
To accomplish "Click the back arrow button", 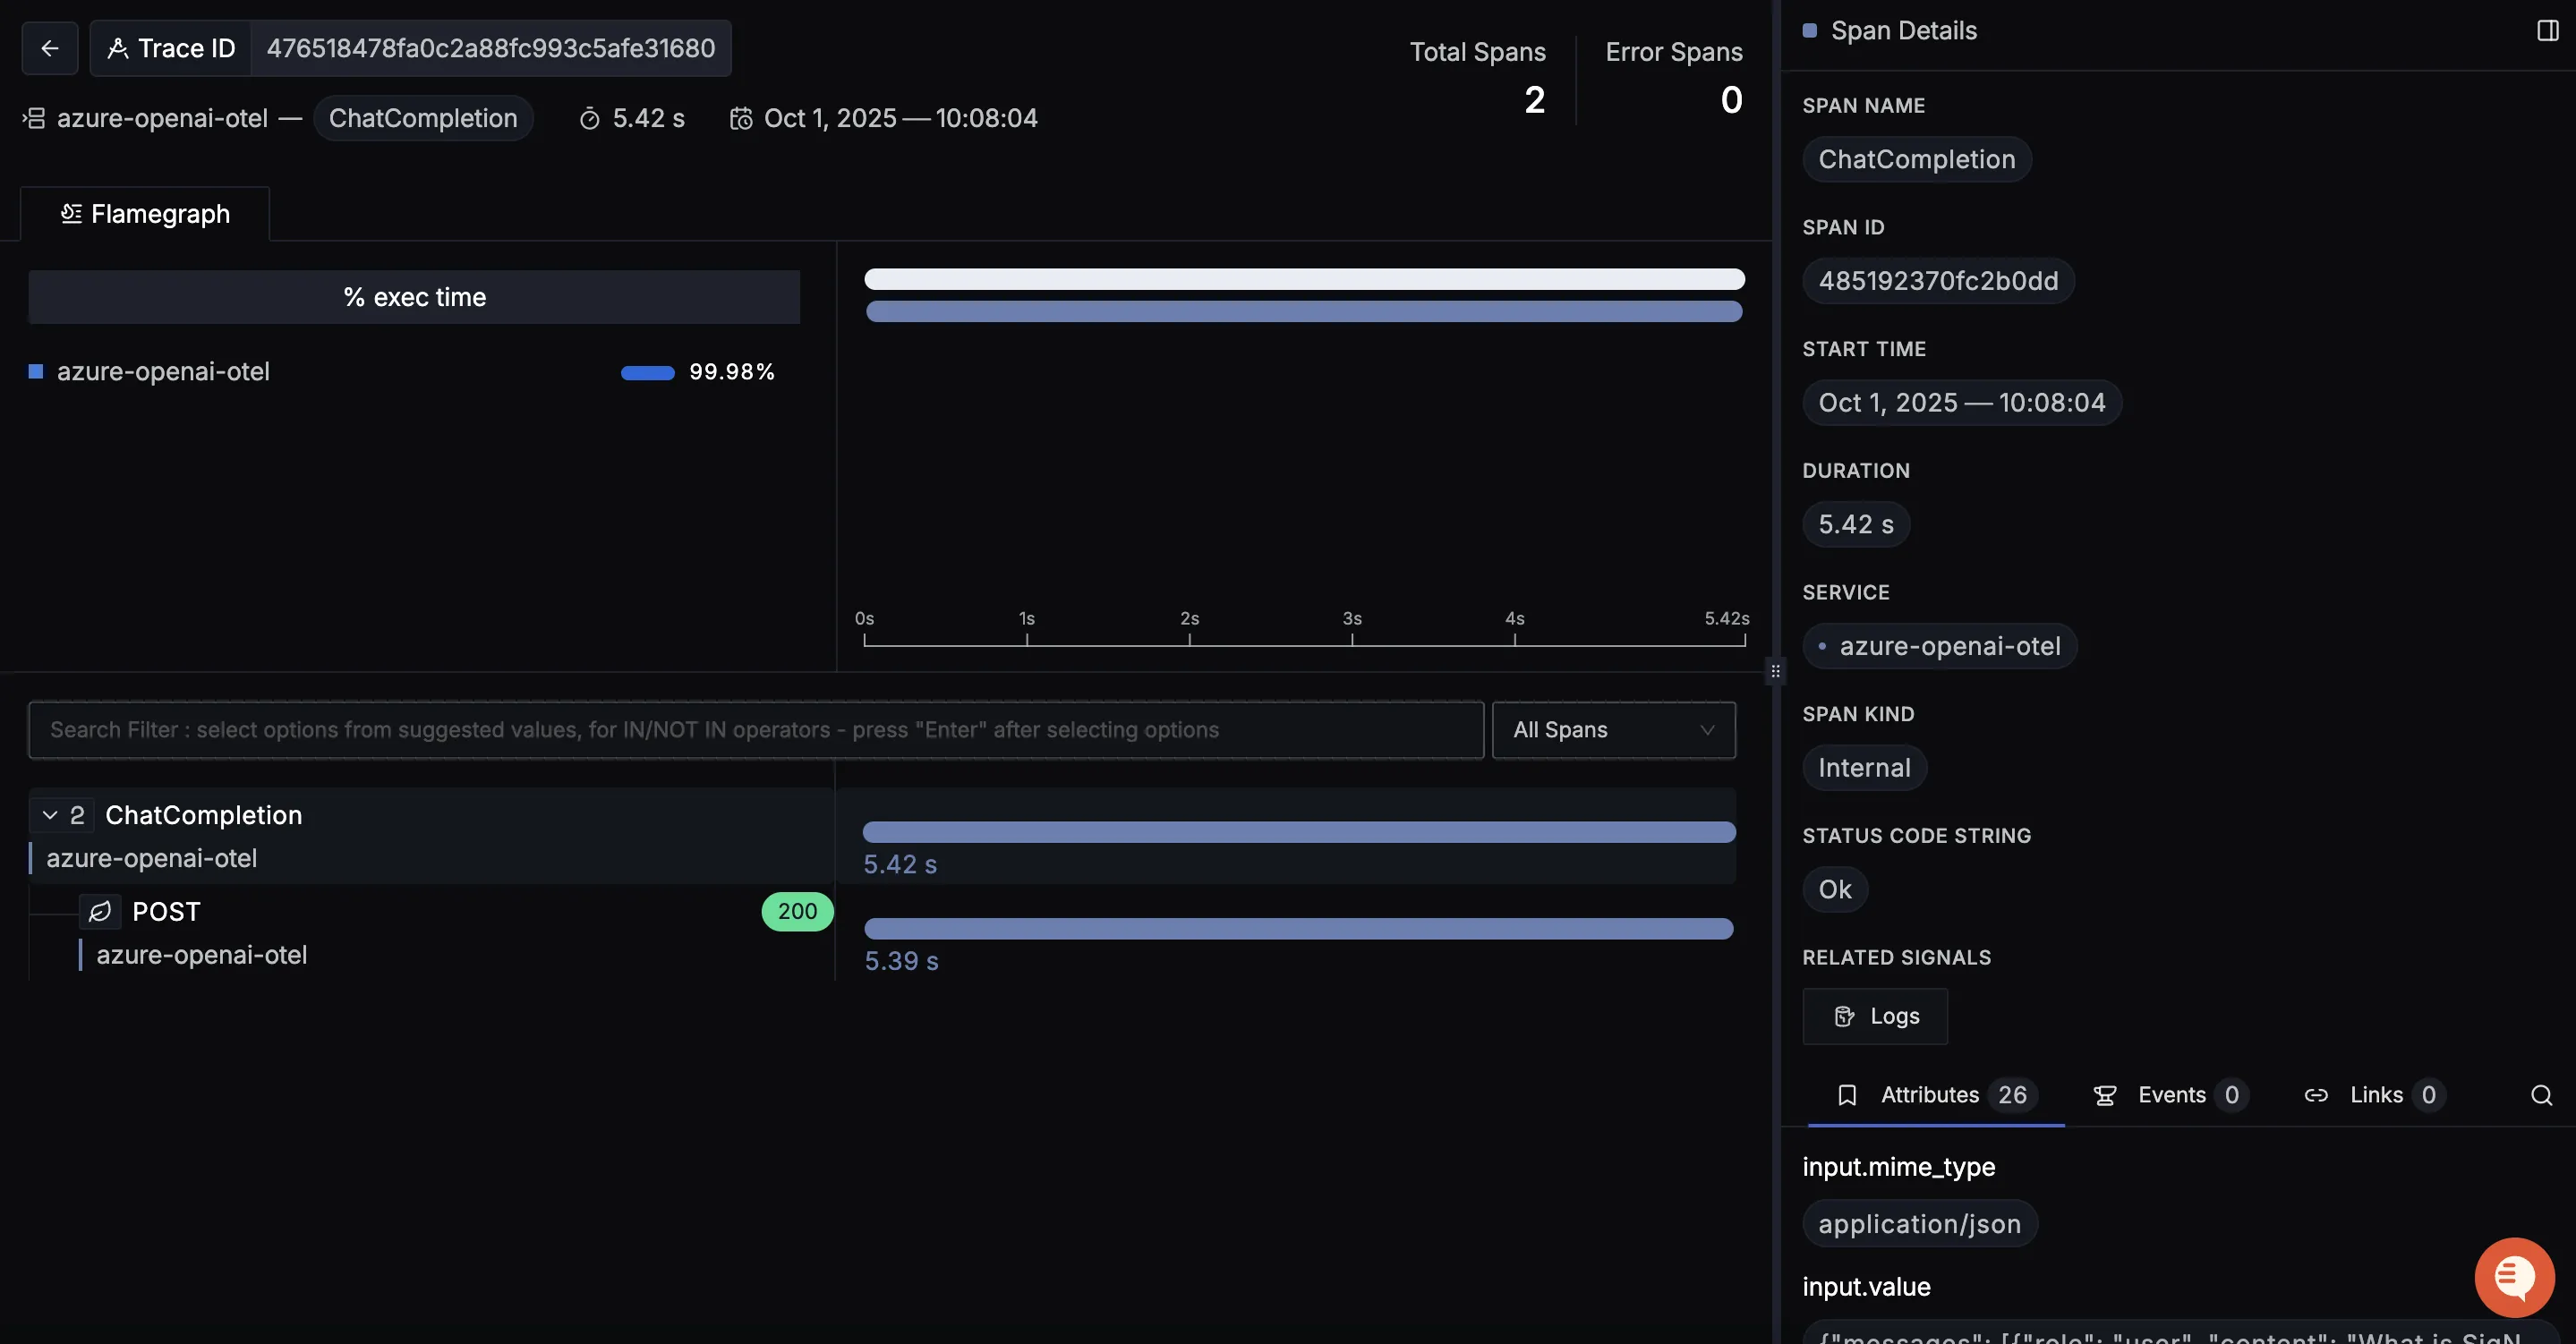I will pos(50,48).
